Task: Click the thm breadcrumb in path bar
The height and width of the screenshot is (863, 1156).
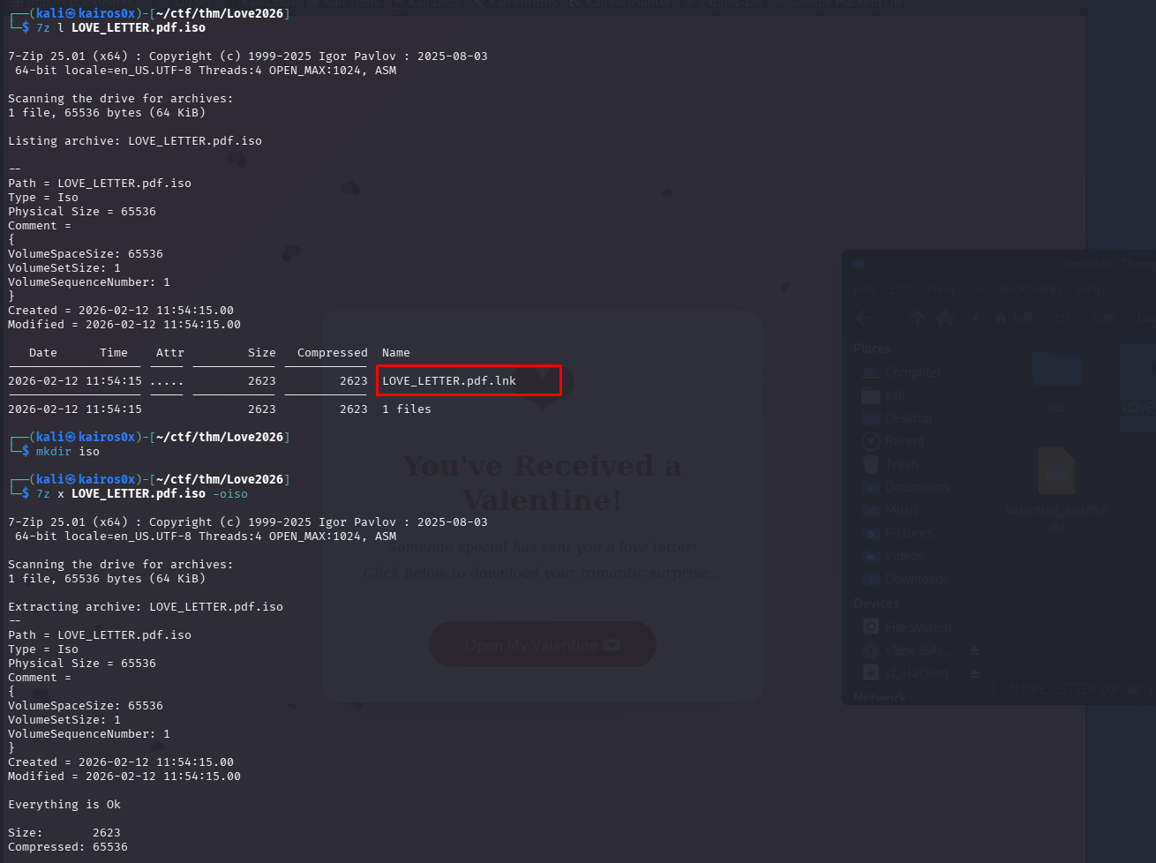Action: pos(1103,318)
